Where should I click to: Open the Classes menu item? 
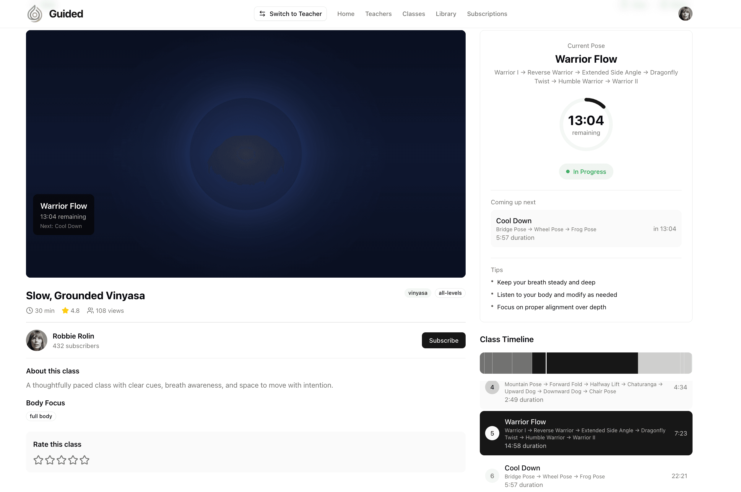pos(413,14)
